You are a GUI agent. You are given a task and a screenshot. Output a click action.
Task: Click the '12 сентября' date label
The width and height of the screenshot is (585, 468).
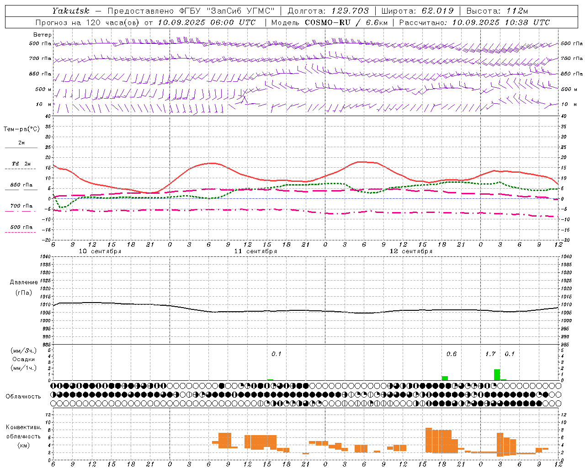point(411,251)
